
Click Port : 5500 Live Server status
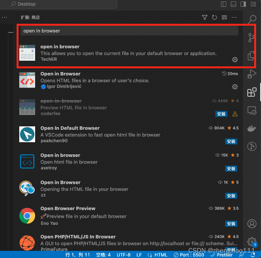[x=189, y=255]
